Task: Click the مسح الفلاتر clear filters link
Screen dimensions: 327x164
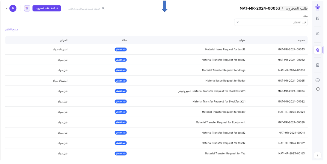Action: [x=11, y=30]
